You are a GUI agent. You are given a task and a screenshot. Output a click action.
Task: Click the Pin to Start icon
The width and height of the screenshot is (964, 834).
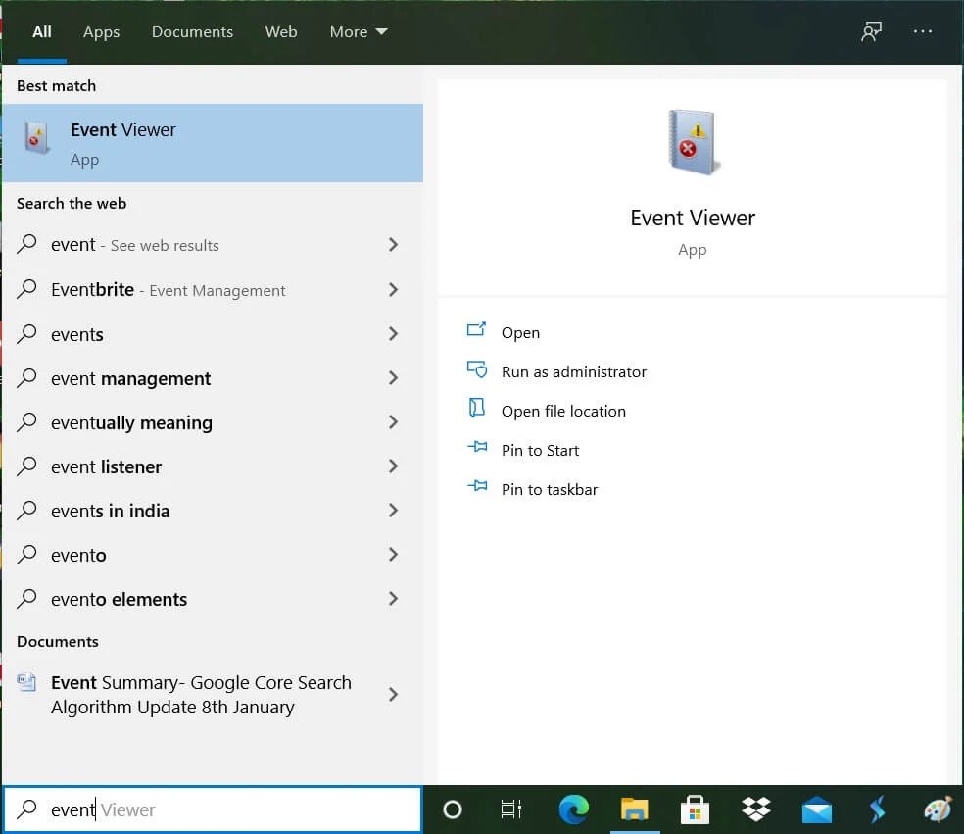click(x=476, y=450)
